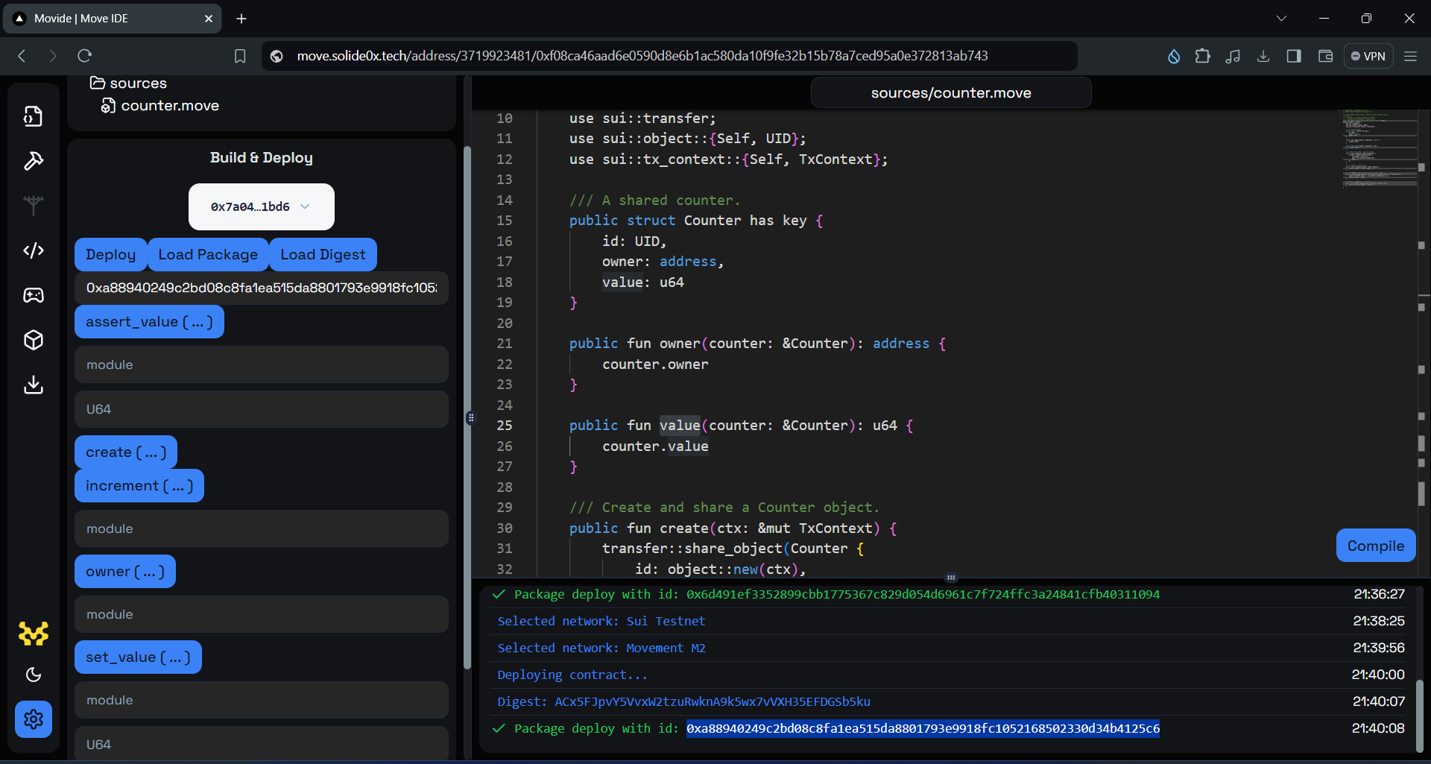
Task: Toggle the VPN in the browser toolbar
Action: [x=1369, y=56]
